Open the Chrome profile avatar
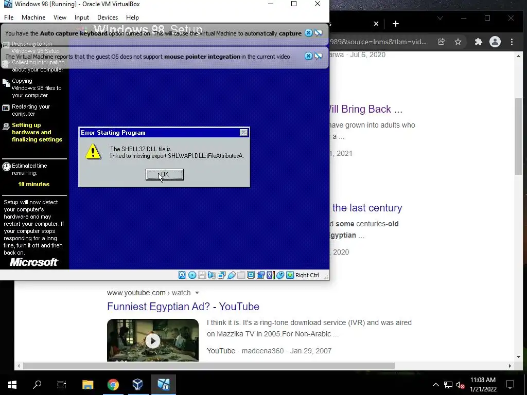The height and width of the screenshot is (395, 527). click(495, 42)
